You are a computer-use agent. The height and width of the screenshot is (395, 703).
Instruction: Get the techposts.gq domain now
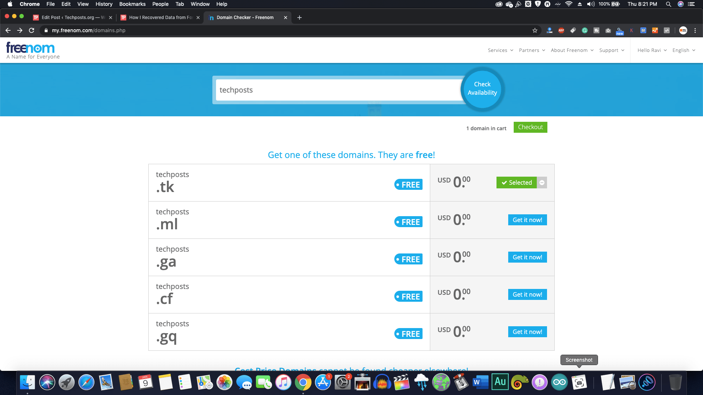527,332
